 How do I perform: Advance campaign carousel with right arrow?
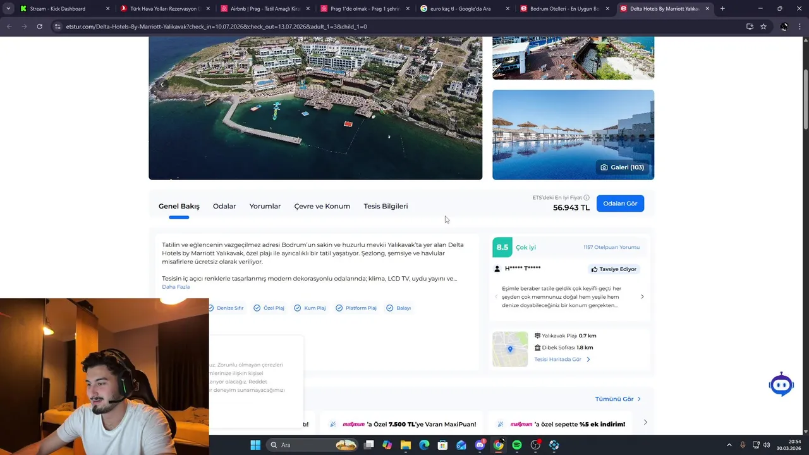pyautogui.click(x=645, y=422)
